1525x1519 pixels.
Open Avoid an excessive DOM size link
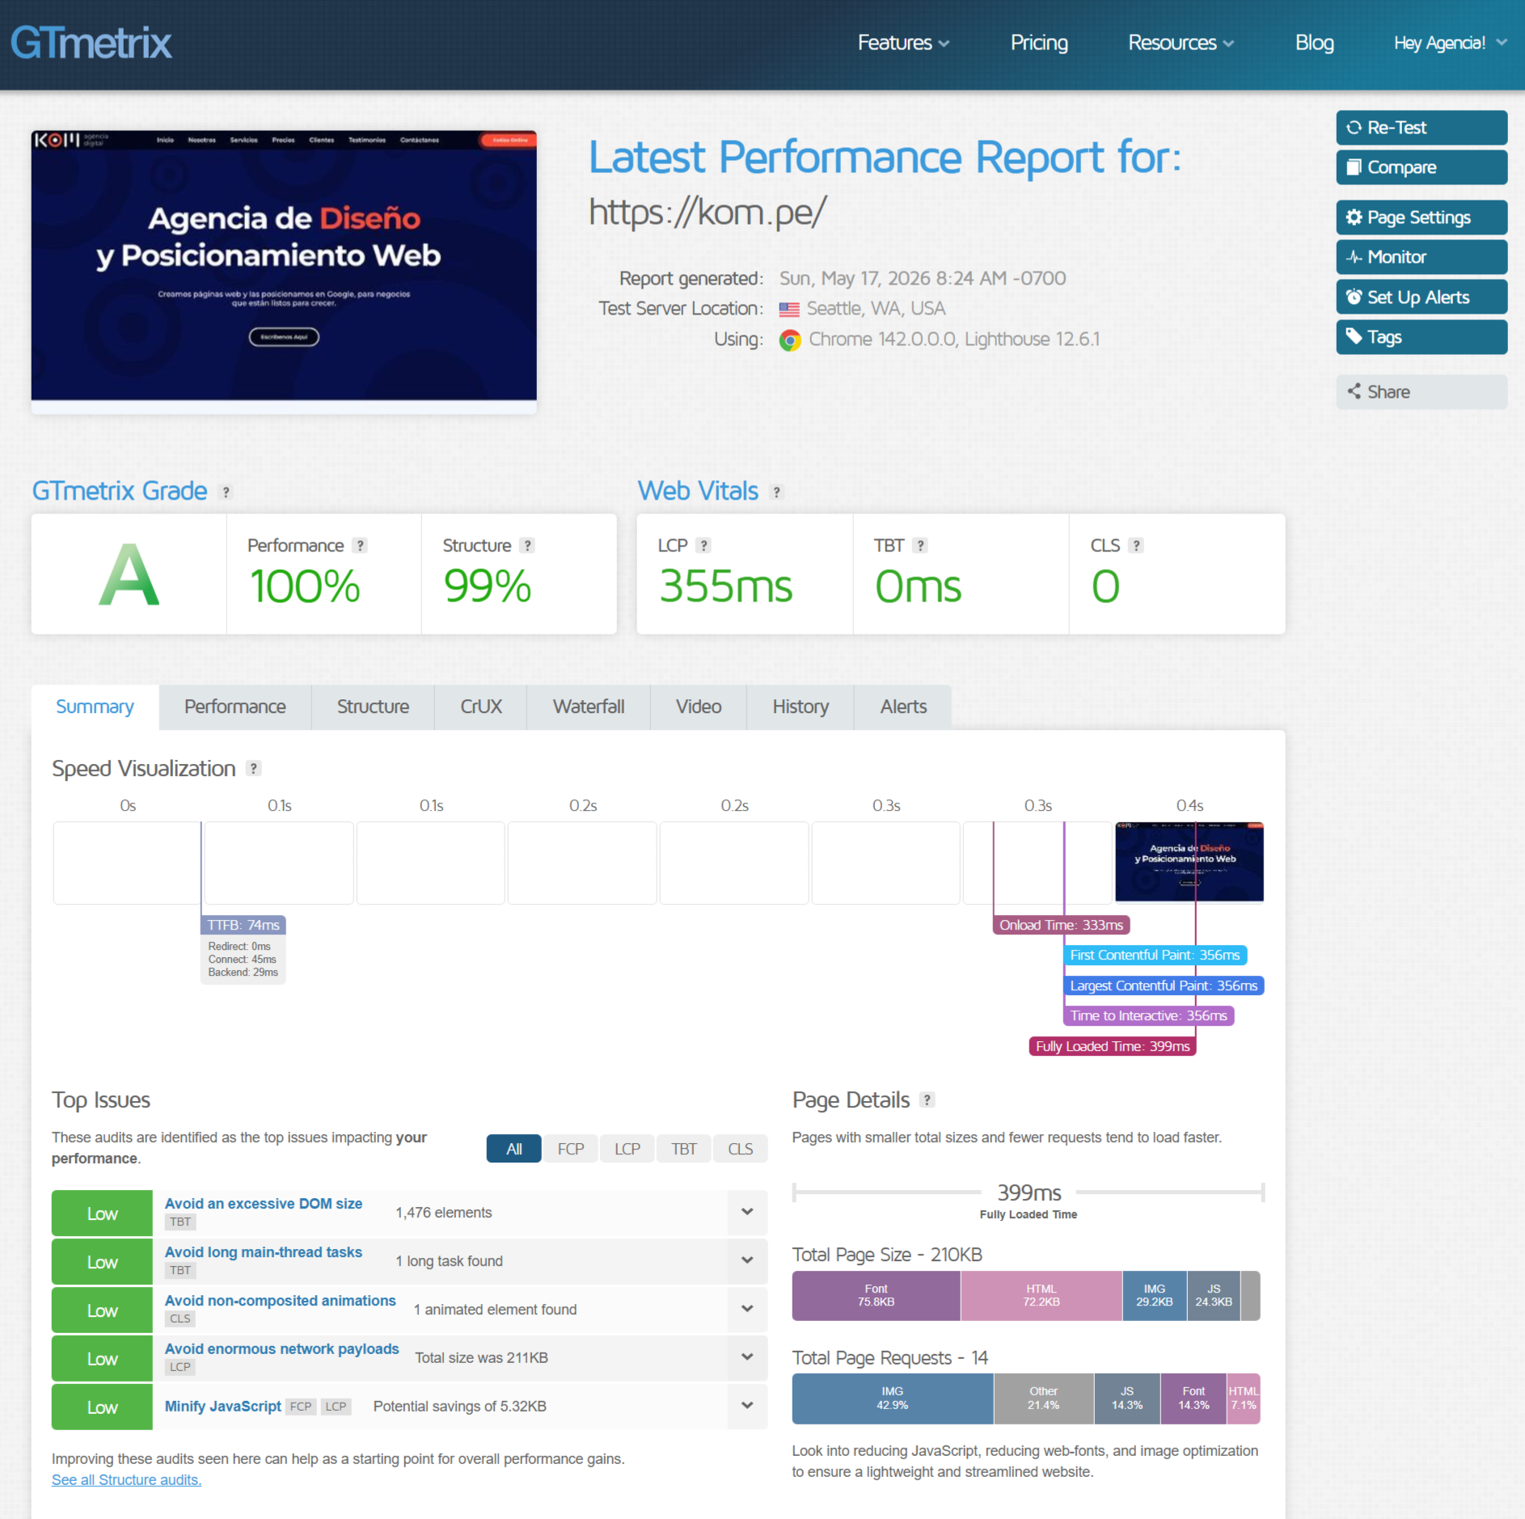click(x=264, y=1204)
